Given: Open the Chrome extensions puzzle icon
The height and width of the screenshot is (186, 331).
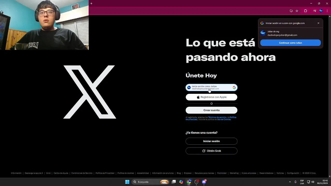Looking at the screenshot, I should (306, 11).
